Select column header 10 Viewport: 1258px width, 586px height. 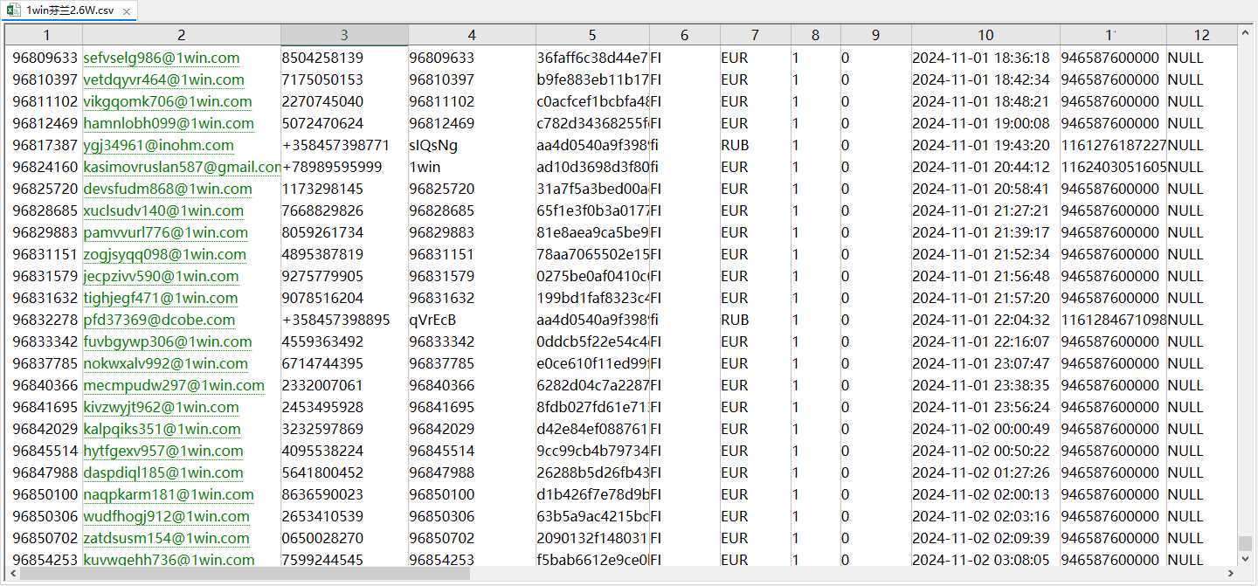[985, 35]
